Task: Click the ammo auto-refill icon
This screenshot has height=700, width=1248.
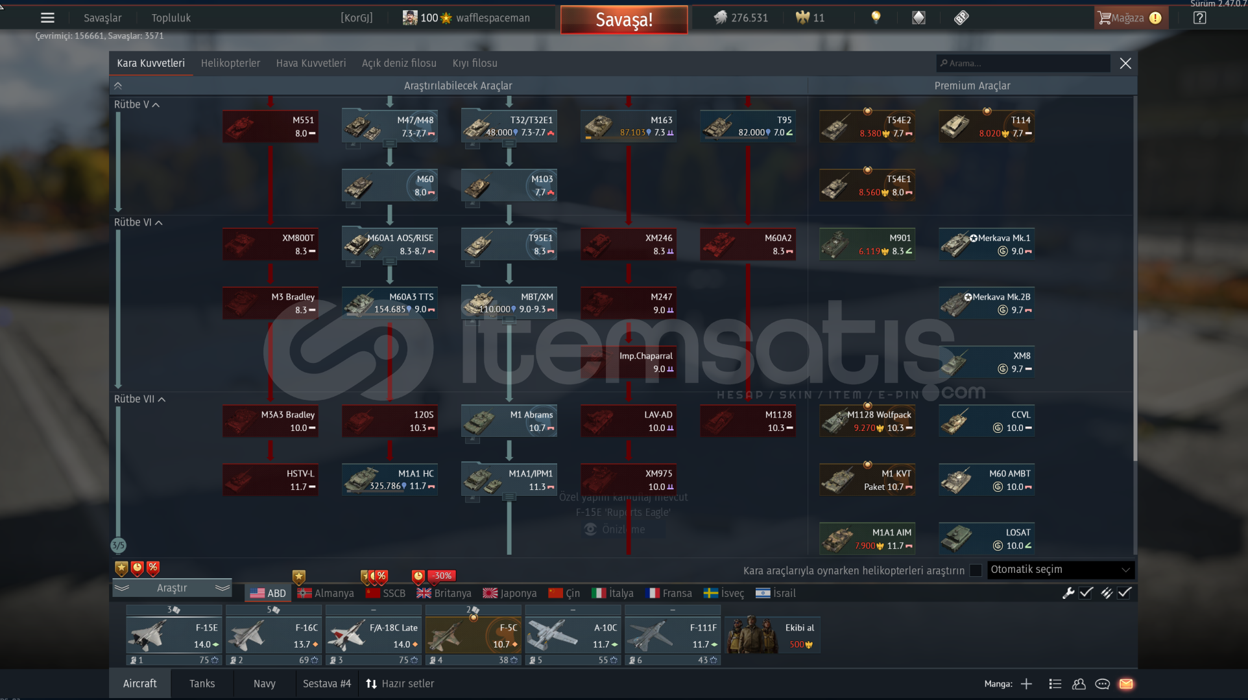Action: 1106,592
